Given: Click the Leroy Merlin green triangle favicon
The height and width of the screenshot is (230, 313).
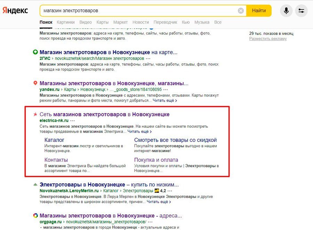Looking at the screenshot, I should pyautogui.click(x=35, y=184).
